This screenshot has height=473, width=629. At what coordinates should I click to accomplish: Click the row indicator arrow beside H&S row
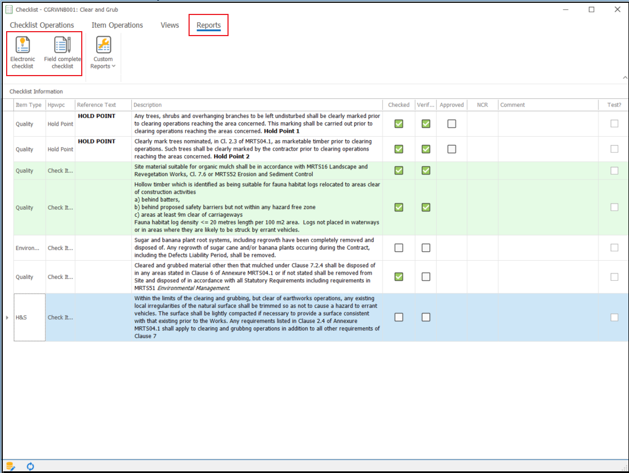pos(7,317)
